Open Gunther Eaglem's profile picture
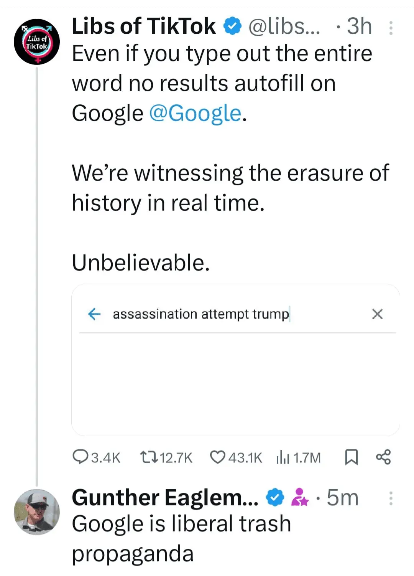This screenshot has height=576, width=414. click(x=37, y=512)
